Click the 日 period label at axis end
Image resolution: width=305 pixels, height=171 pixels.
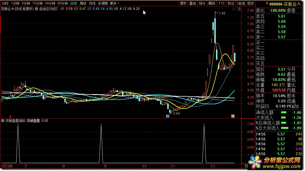[246, 166]
